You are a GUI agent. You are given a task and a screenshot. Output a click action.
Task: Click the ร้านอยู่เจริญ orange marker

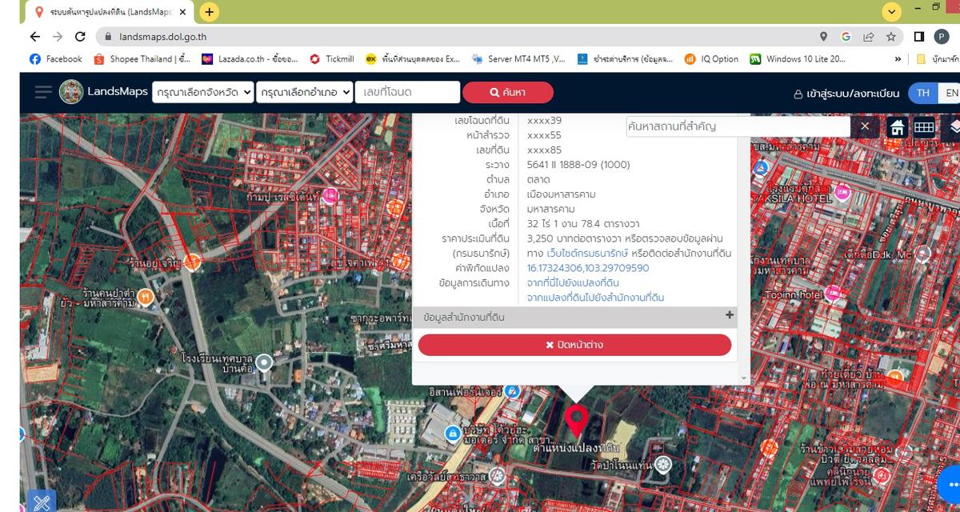pyautogui.click(x=191, y=262)
